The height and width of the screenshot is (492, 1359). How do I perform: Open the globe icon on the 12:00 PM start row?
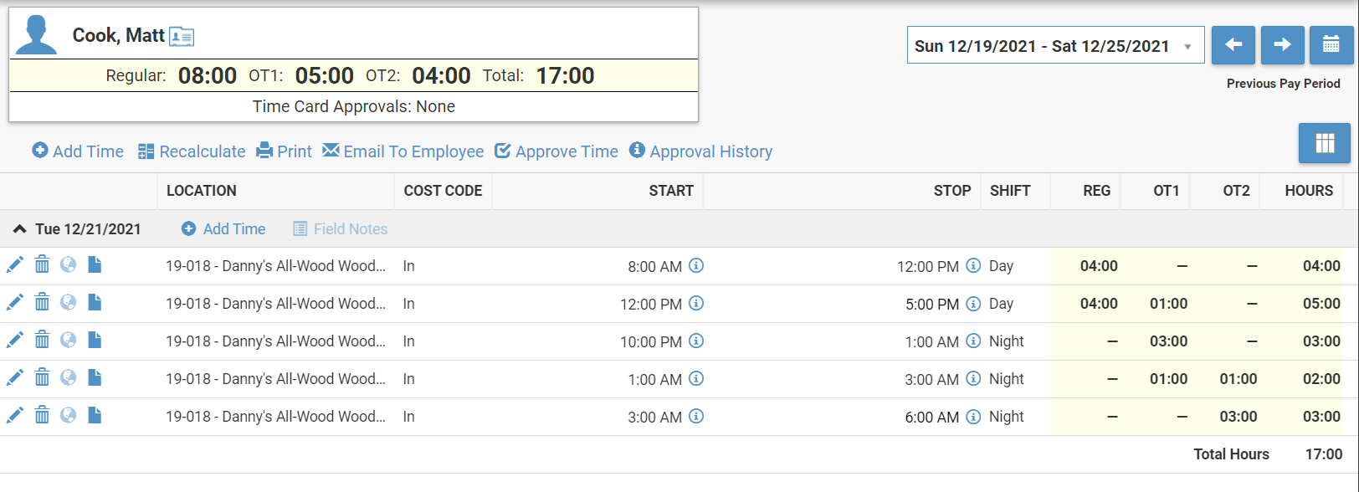[x=69, y=303]
